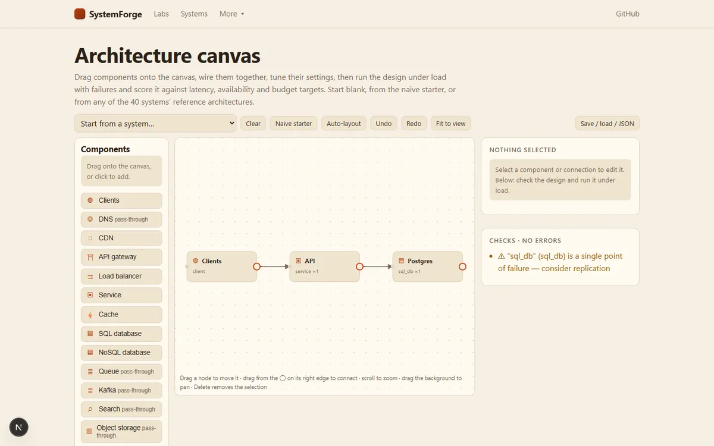The height and width of the screenshot is (446, 714).
Task: Click the Redo button
Action: click(x=414, y=123)
